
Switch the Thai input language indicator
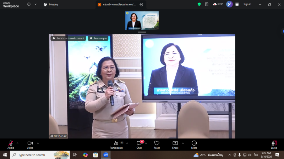[x=256, y=155]
